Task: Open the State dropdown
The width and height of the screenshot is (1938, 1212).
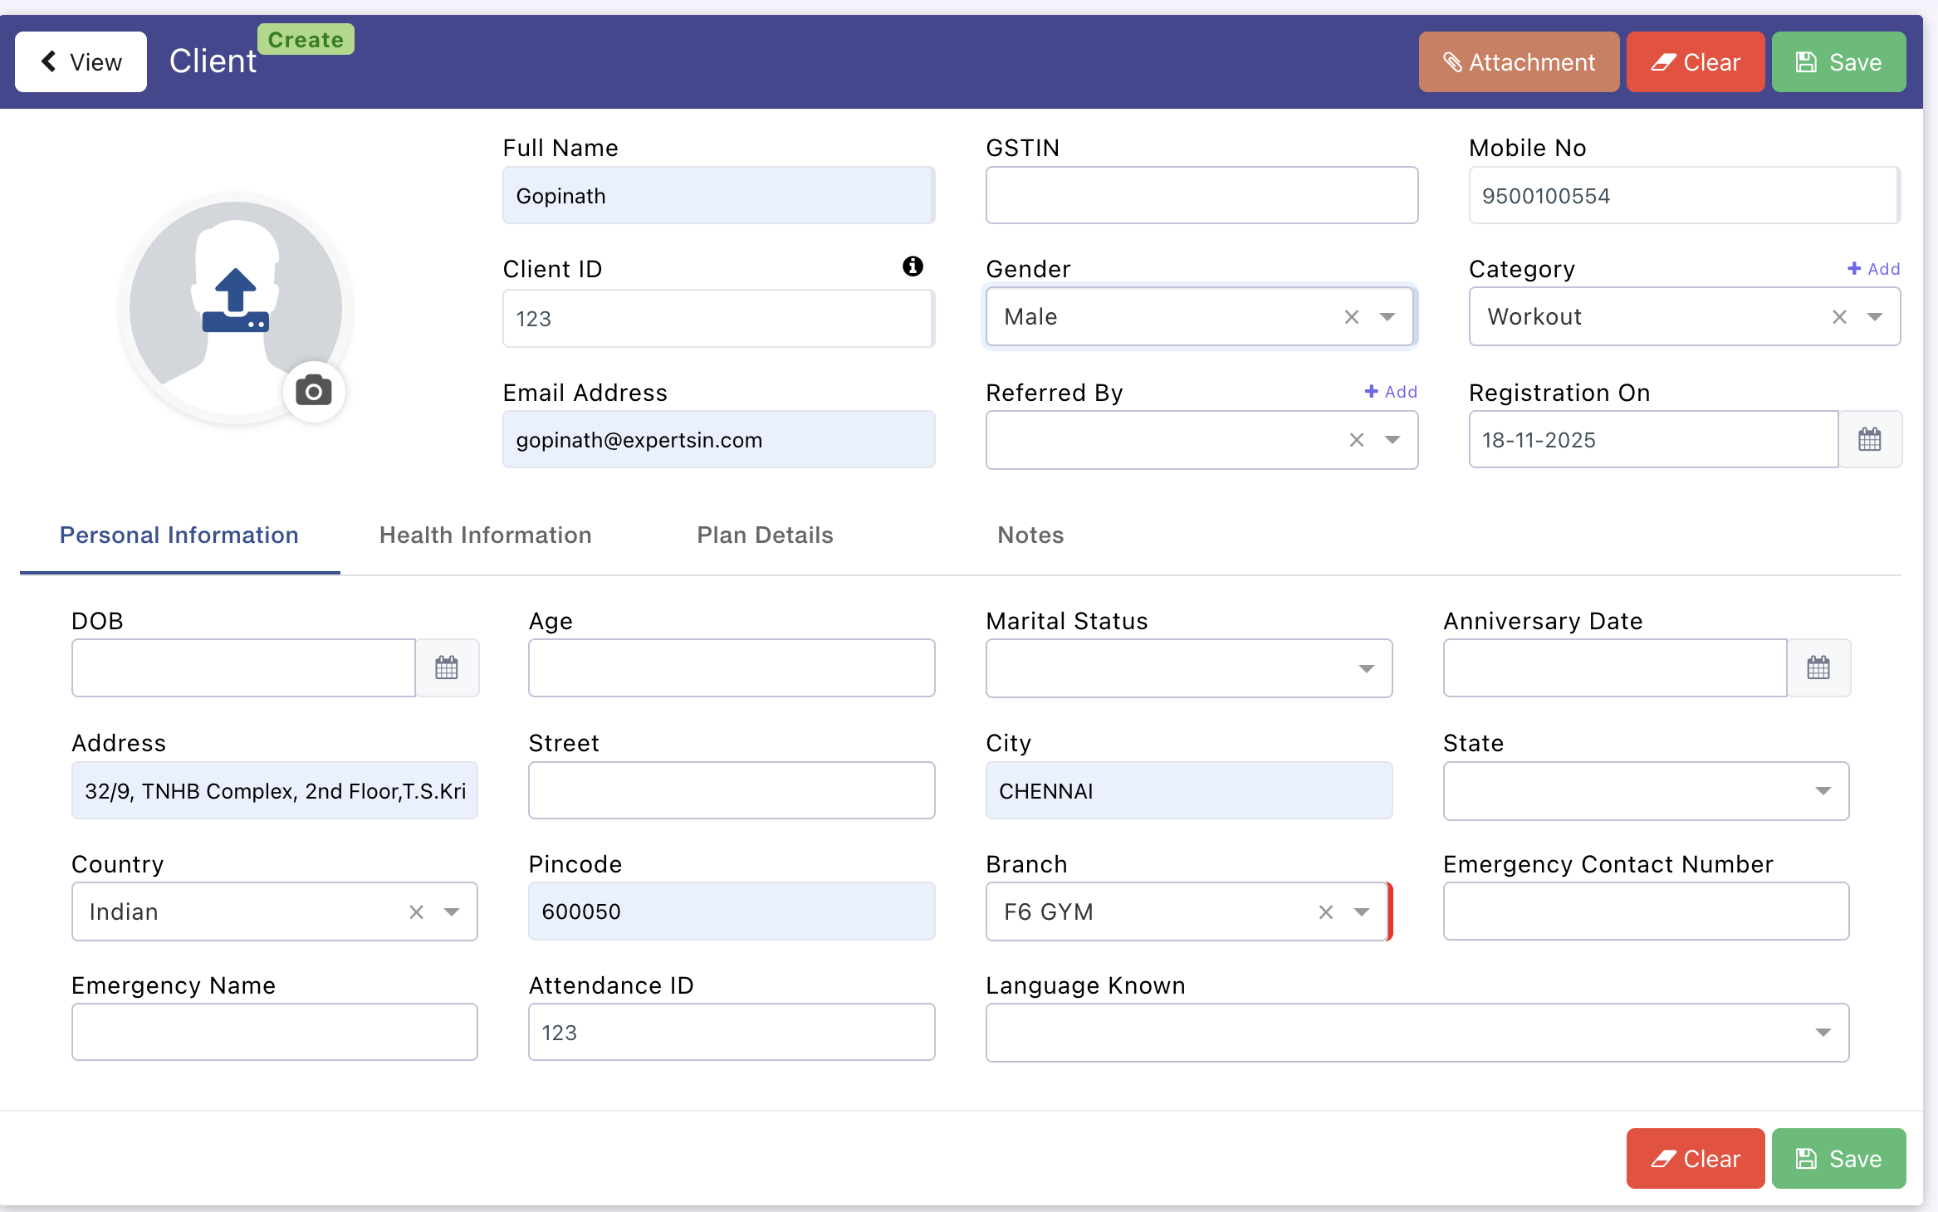Action: click(x=1823, y=791)
